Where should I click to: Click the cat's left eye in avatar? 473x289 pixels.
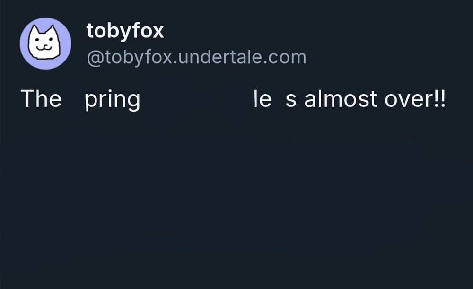point(37,40)
